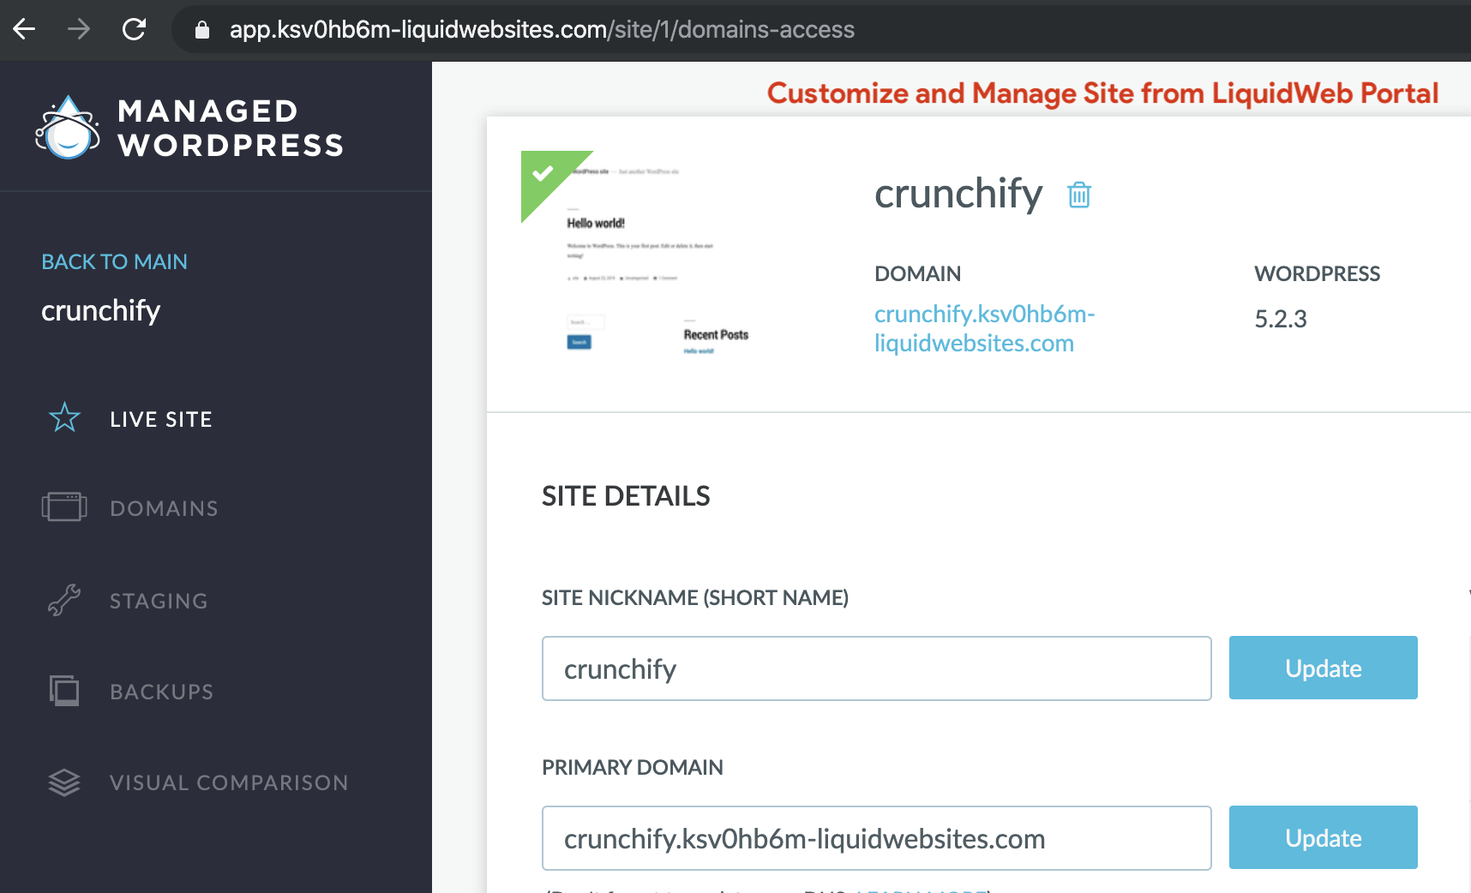Follow the BACK TO MAIN link
This screenshot has width=1471, height=893.
click(114, 261)
